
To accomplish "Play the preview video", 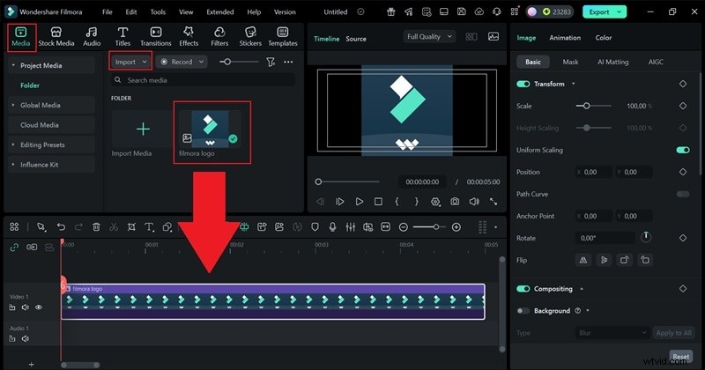I will click(x=360, y=202).
